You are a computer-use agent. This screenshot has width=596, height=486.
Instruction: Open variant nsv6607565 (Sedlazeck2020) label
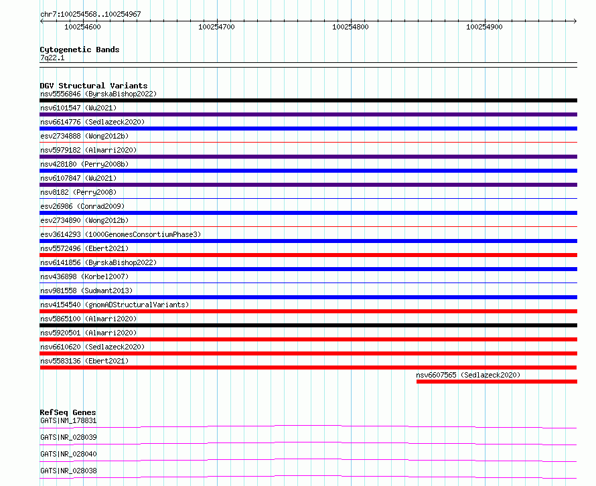coord(468,375)
